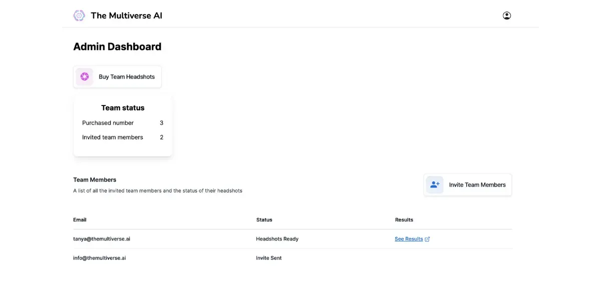Select the Admin Dashboard heading
The height and width of the screenshot is (300, 601).
117,46
